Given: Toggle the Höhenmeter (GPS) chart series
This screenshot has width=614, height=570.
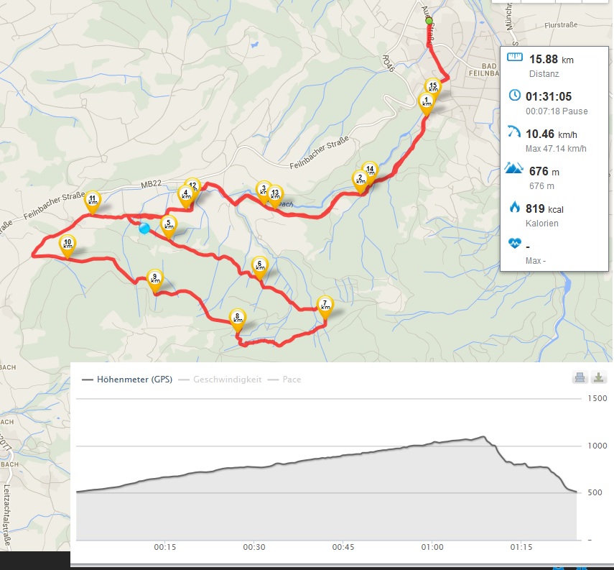Looking at the screenshot, I should [127, 380].
